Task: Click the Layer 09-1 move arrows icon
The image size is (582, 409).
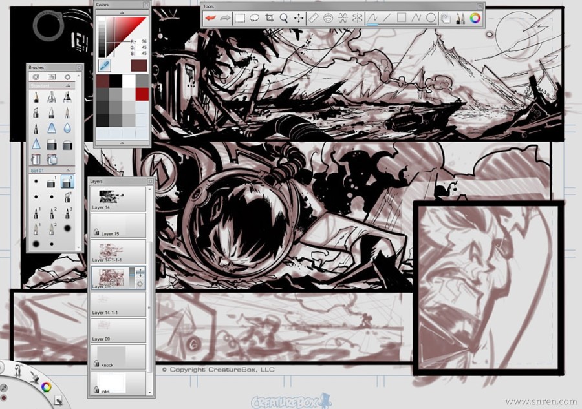Action: (x=140, y=273)
